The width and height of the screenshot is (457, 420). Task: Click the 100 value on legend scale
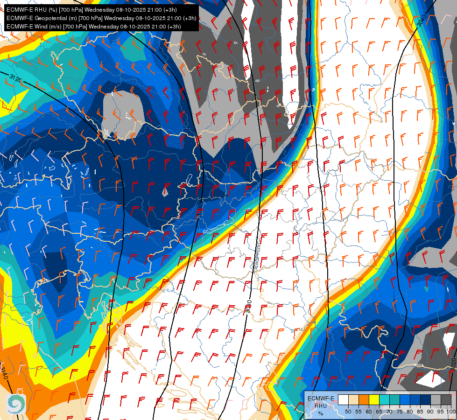click(x=451, y=412)
